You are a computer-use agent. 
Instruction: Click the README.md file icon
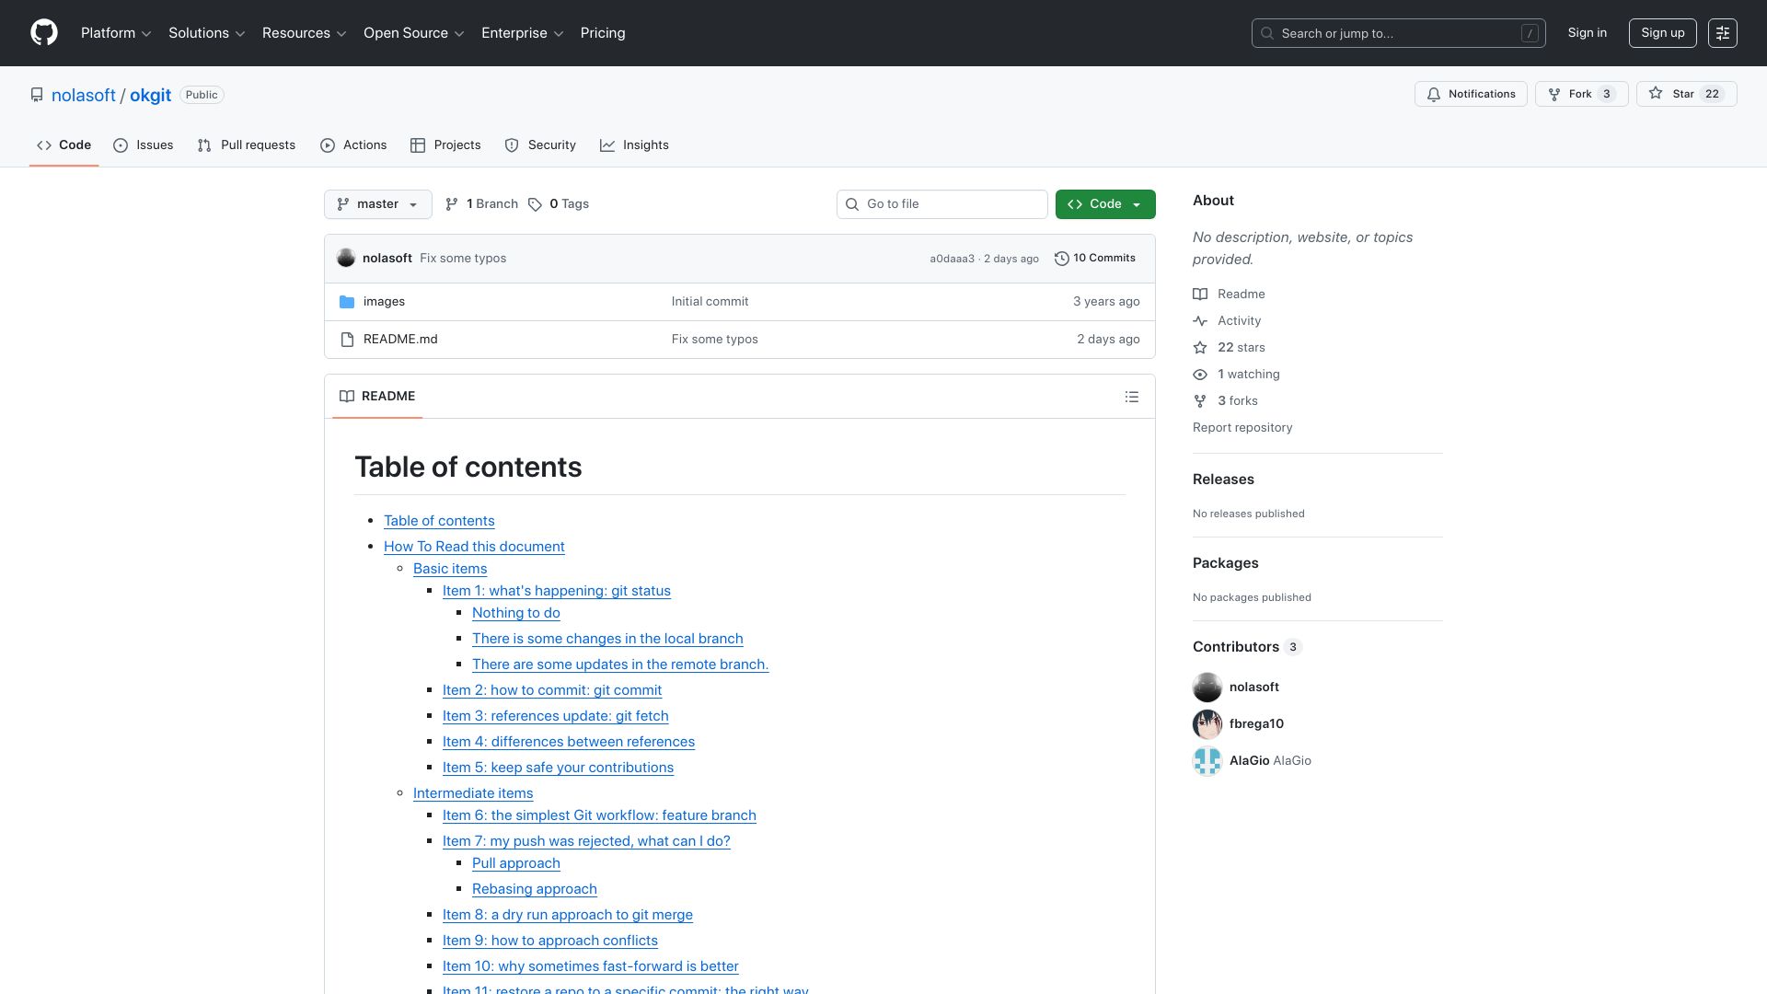[347, 340]
